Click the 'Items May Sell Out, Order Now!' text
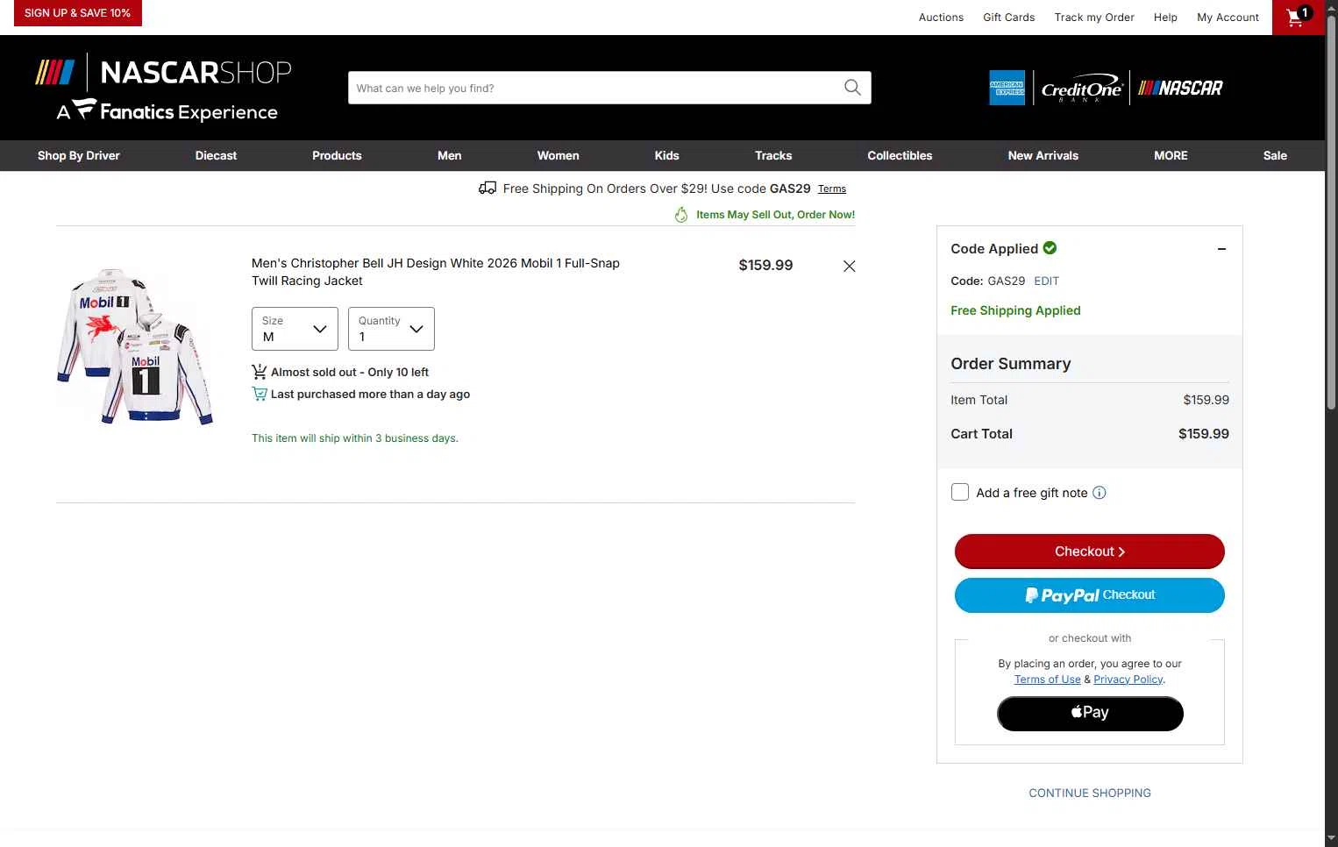 [775, 215]
